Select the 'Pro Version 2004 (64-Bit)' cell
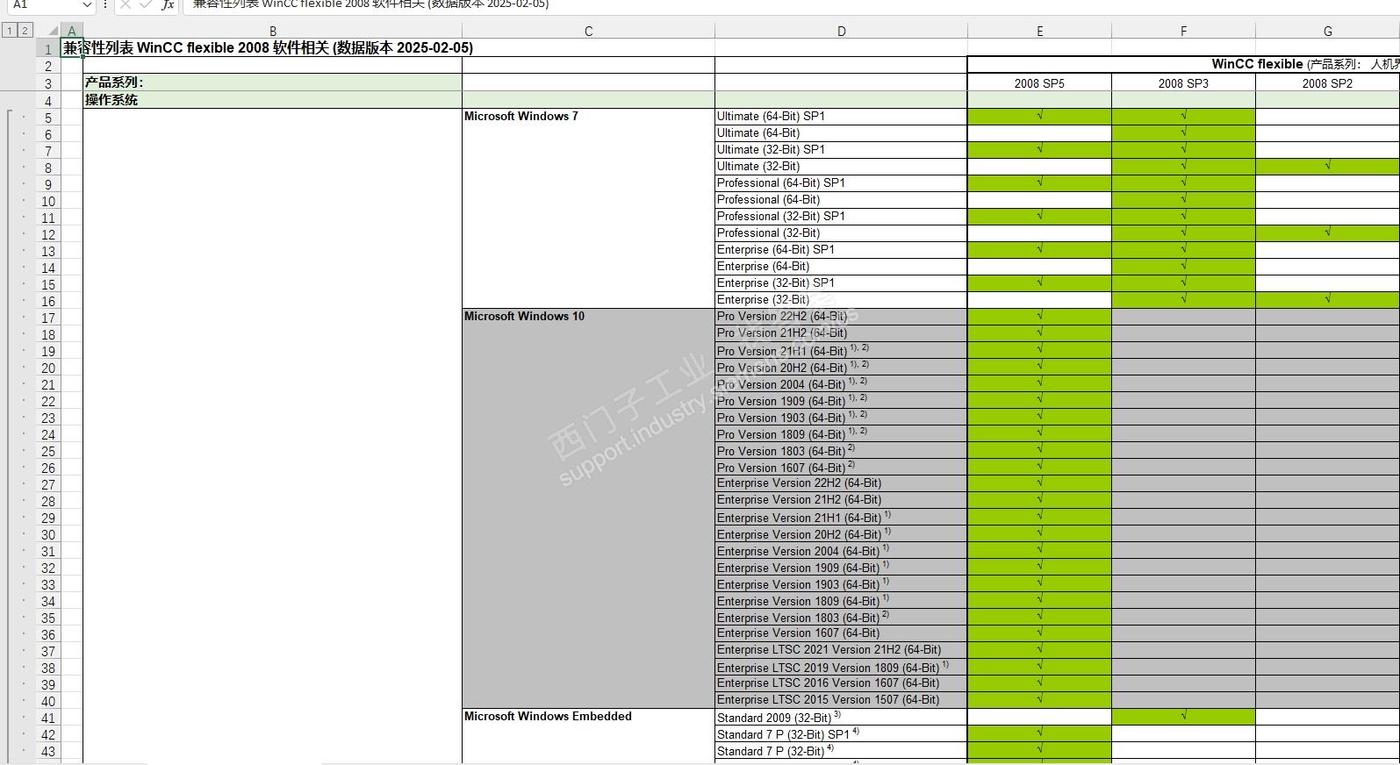 coord(841,383)
